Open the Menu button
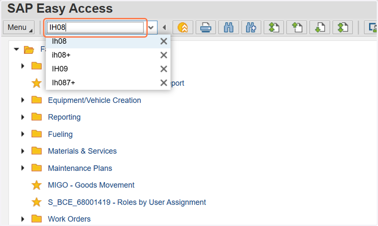The height and width of the screenshot is (226, 378). tap(19, 28)
